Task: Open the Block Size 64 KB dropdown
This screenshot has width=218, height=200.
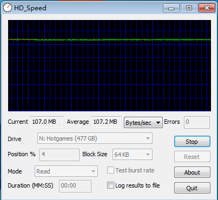Action: click(133, 155)
